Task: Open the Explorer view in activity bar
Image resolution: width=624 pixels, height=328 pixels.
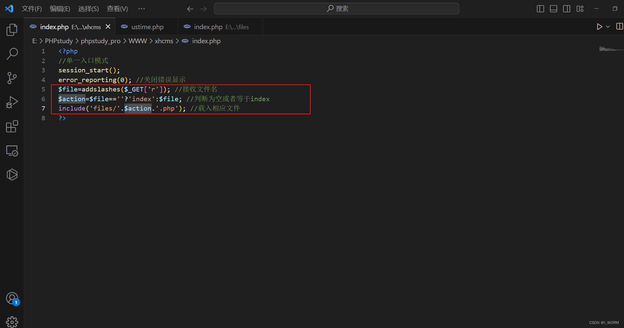Action: click(12, 30)
